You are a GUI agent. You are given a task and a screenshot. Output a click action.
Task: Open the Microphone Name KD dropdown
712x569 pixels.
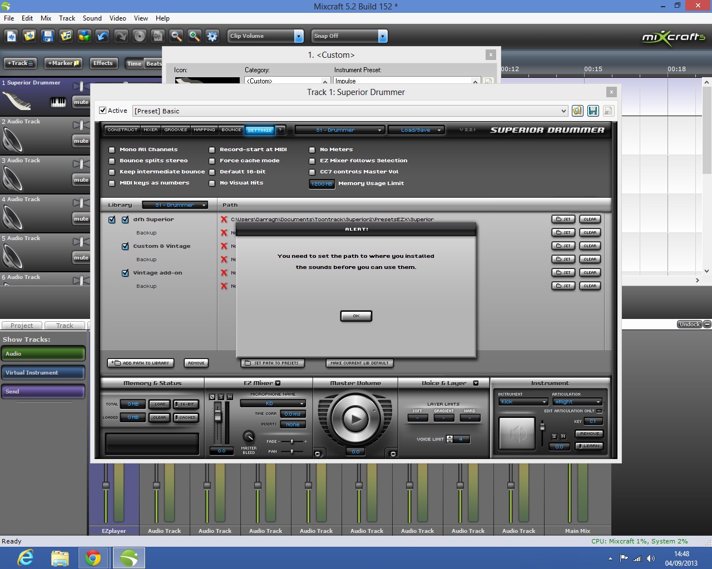(273, 403)
